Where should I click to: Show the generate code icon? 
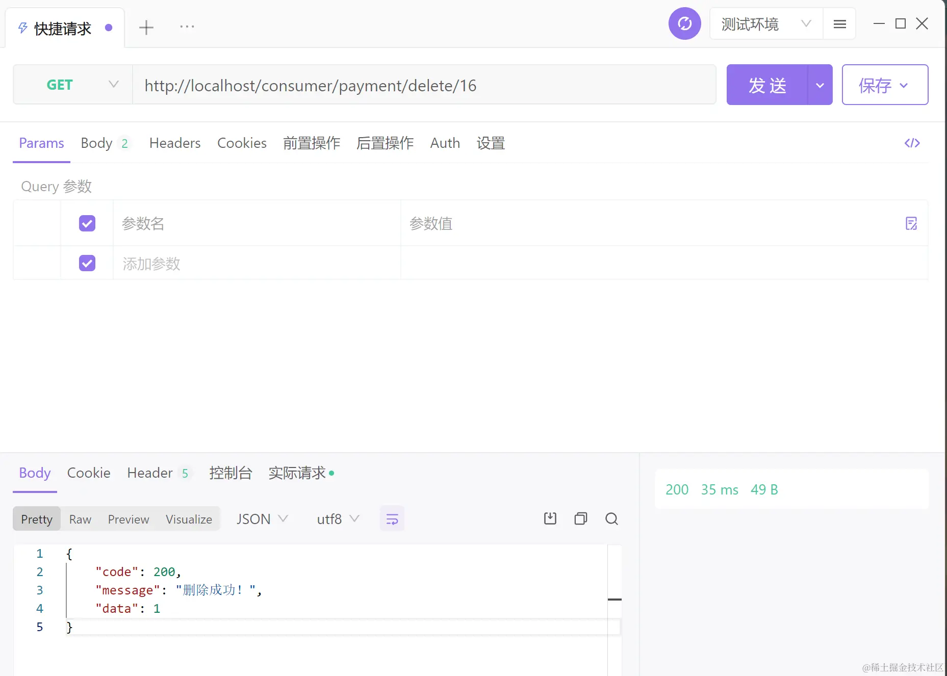912,143
